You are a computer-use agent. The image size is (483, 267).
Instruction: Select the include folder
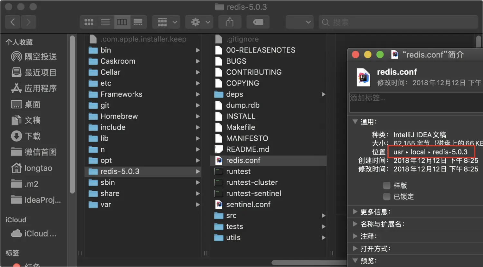point(143,127)
